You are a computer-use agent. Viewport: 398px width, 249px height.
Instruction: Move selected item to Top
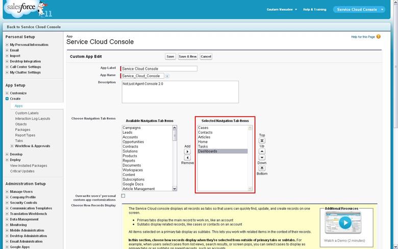click(x=262, y=140)
